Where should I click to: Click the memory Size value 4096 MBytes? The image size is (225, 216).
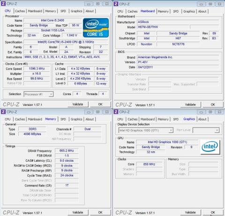[32, 134]
